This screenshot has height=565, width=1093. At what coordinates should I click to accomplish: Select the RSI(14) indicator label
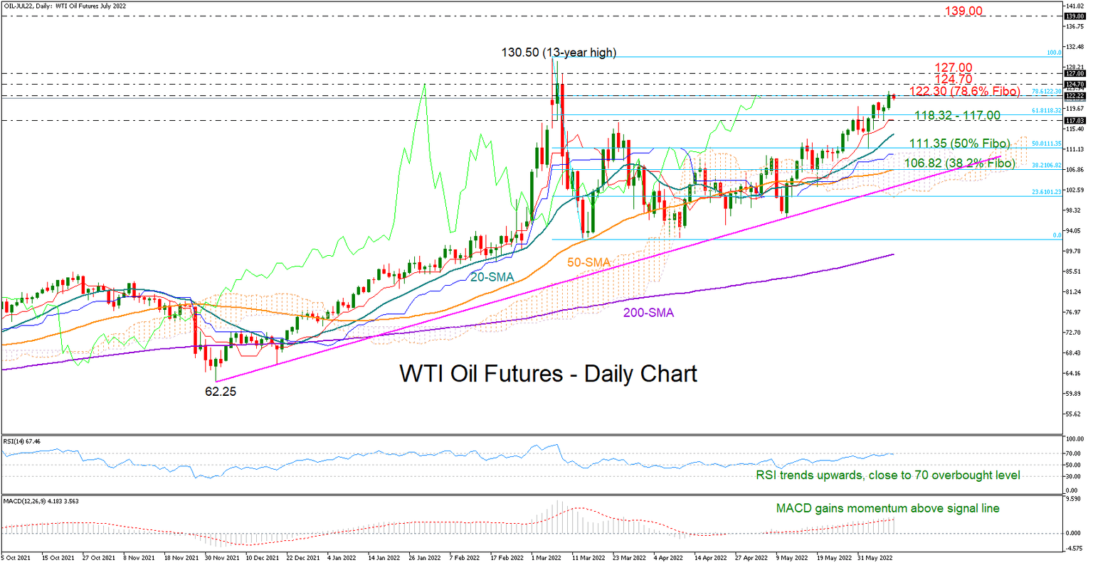pos(22,443)
